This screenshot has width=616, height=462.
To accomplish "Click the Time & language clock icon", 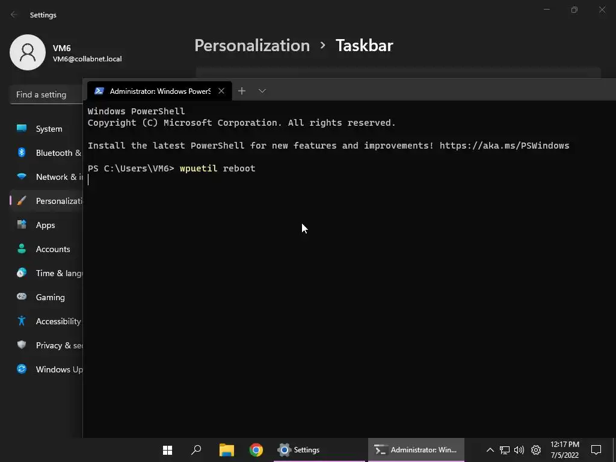I will tap(22, 273).
